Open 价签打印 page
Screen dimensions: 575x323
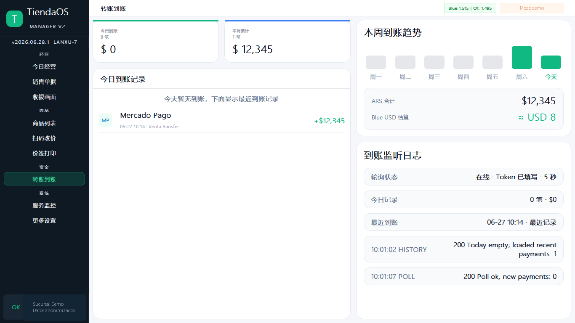point(44,153)
